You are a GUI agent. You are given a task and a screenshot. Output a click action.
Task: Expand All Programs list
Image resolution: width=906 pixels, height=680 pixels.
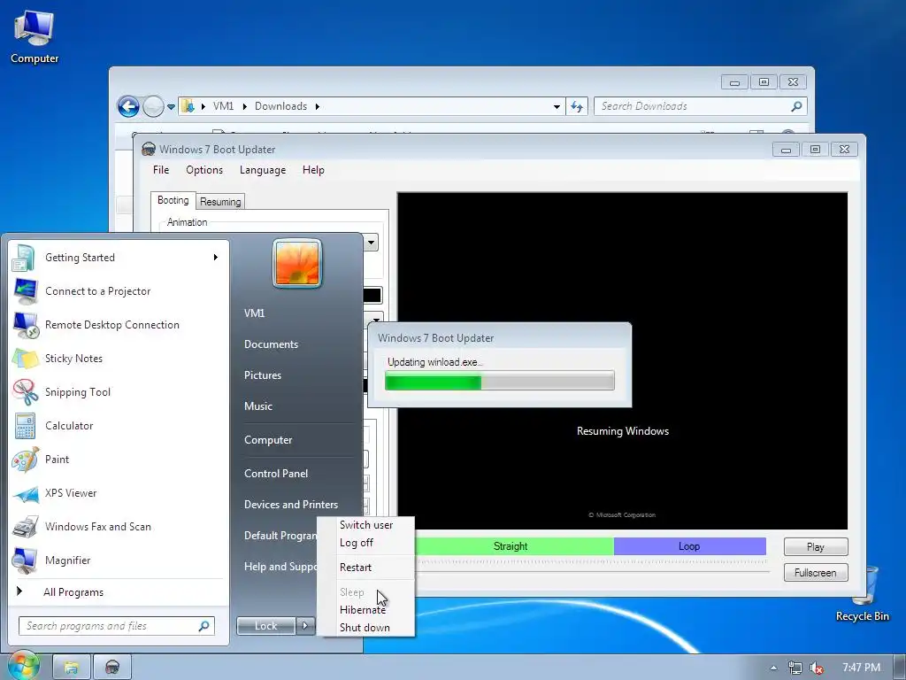pyautogui.click(x=119, y=592)
